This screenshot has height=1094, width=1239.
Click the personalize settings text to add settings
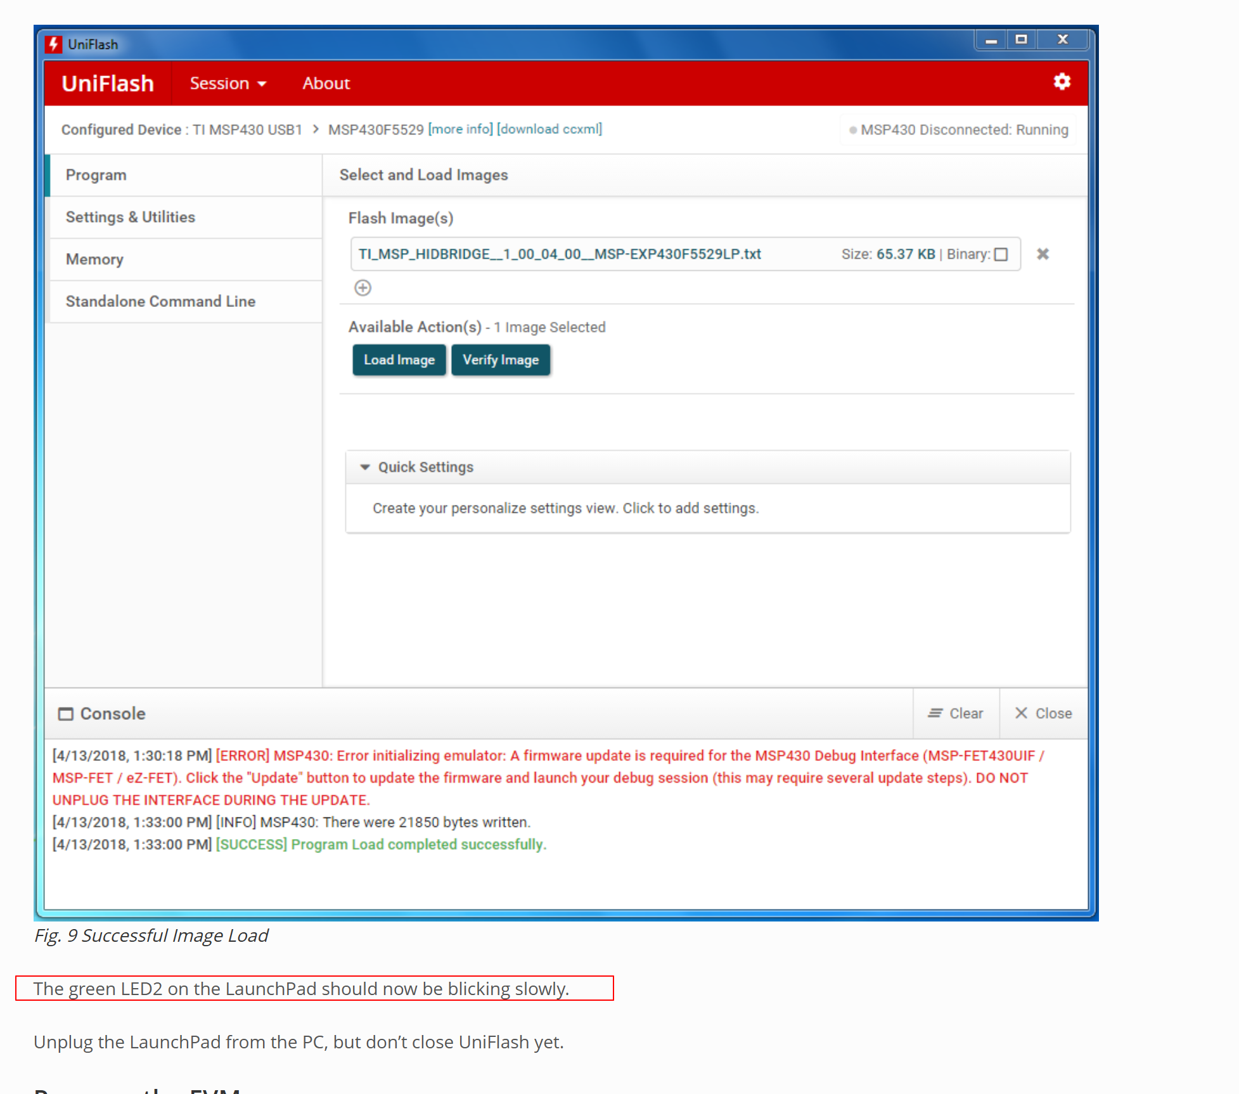tap(565, 509)
